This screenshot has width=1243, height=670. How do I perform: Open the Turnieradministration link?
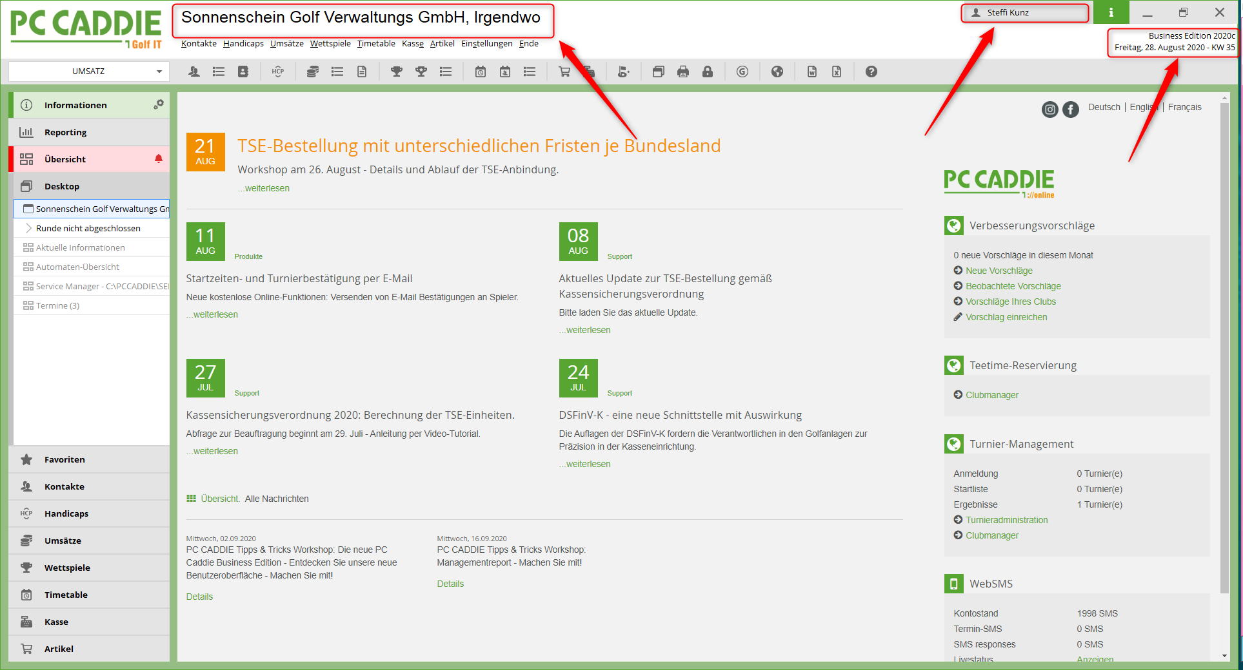pyautogui.click(x=1006, y=520)
